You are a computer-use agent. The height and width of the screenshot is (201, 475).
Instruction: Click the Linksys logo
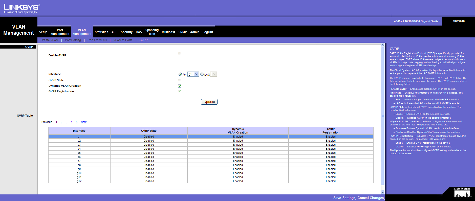[21, 9]
